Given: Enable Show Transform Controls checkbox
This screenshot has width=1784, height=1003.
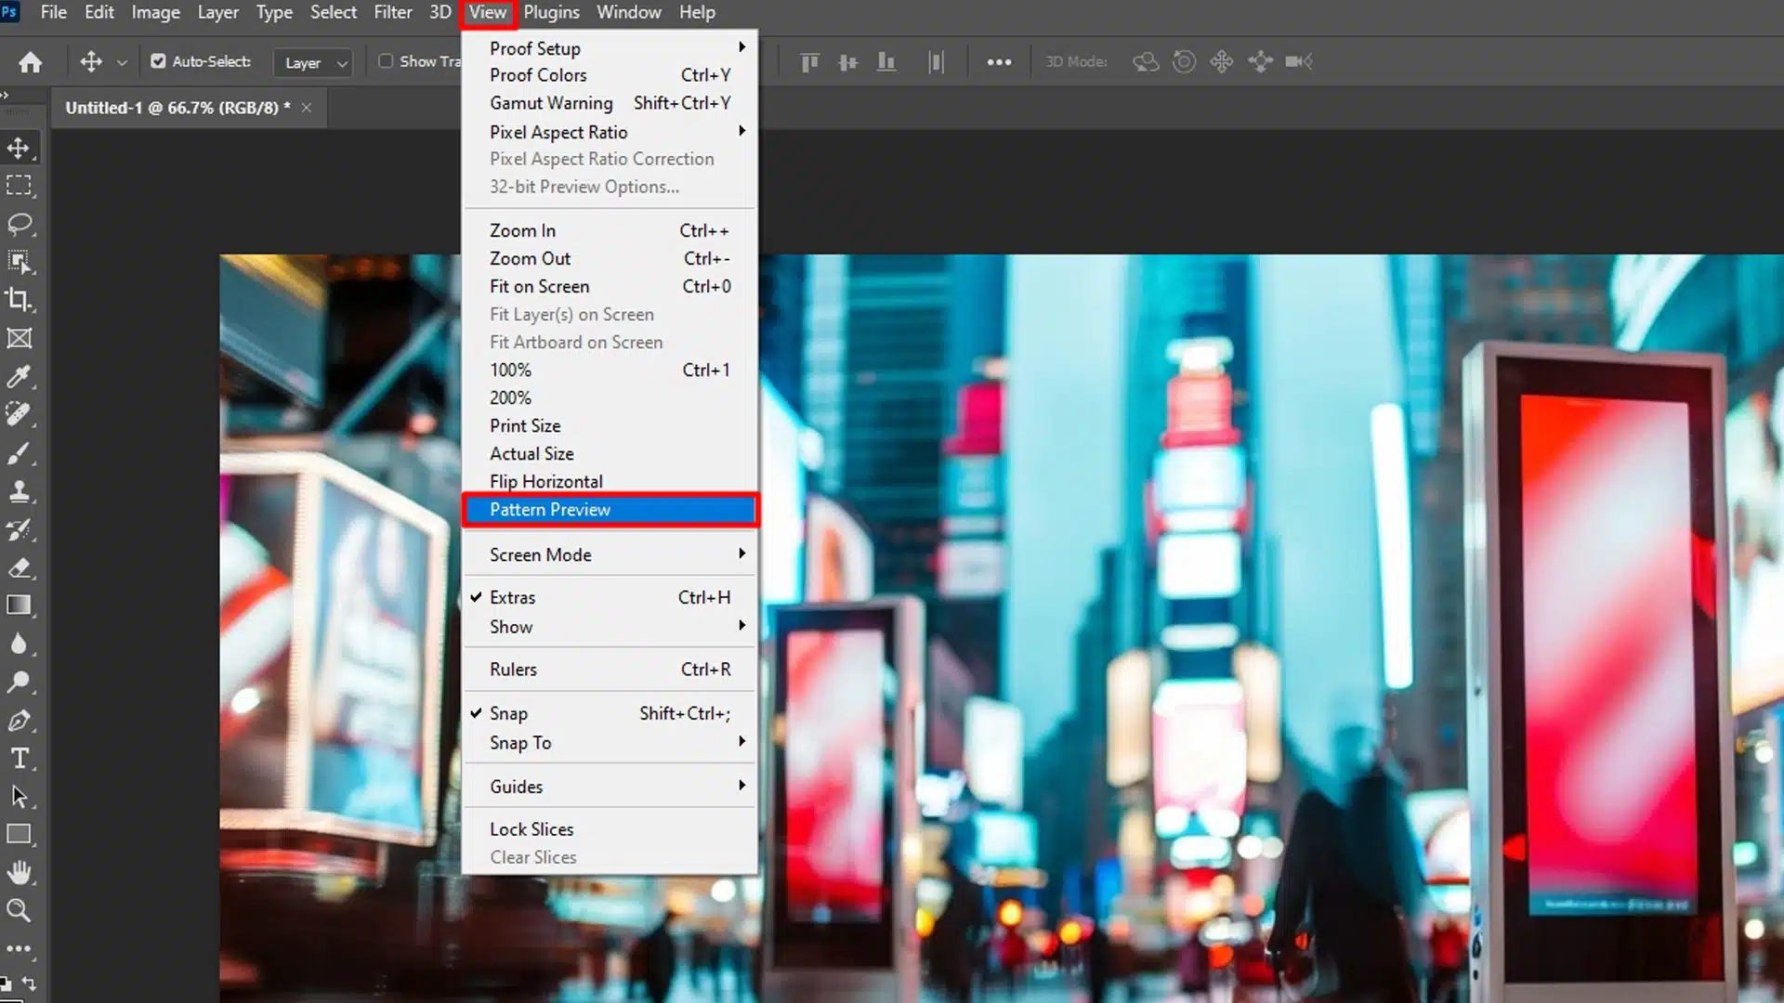Looking at the screenshot, I should click(x=386, y=61).
